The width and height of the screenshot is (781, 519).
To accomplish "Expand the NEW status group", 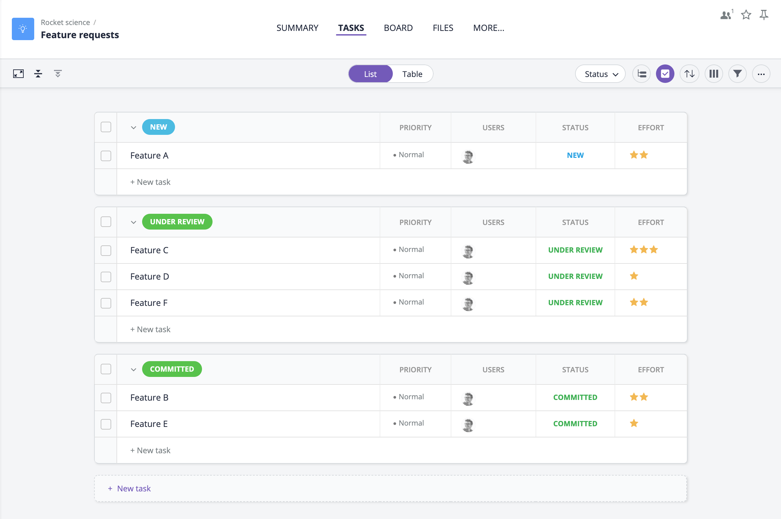I will 133,127.
